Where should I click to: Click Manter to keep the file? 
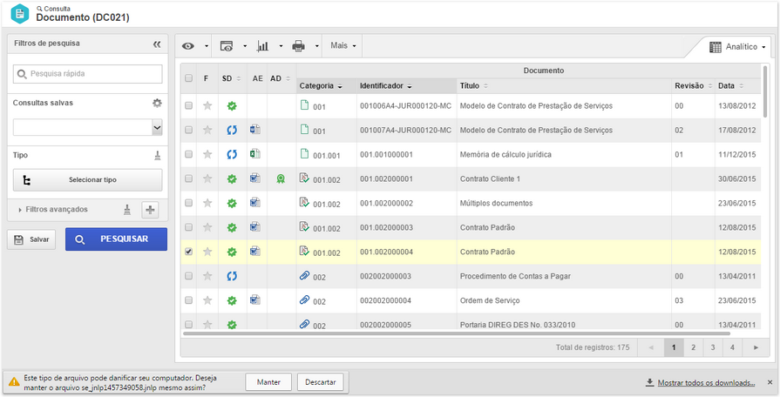click(x=268, y=382)
